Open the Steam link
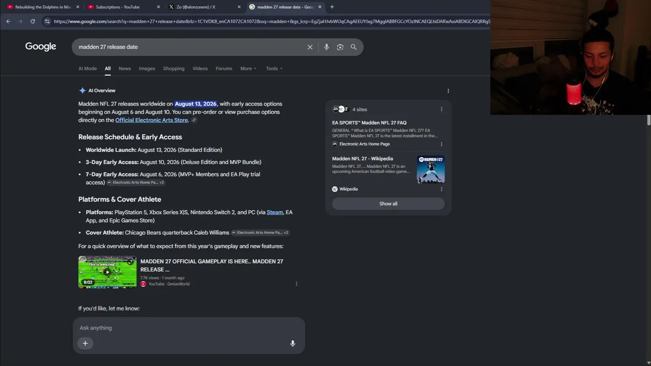This screenshot has width=651, height=366. 275,212
